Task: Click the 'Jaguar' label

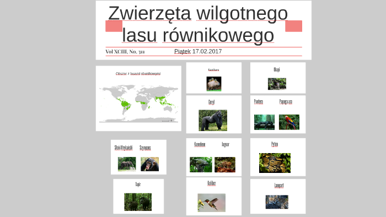Action: click(x=226, y=144)
